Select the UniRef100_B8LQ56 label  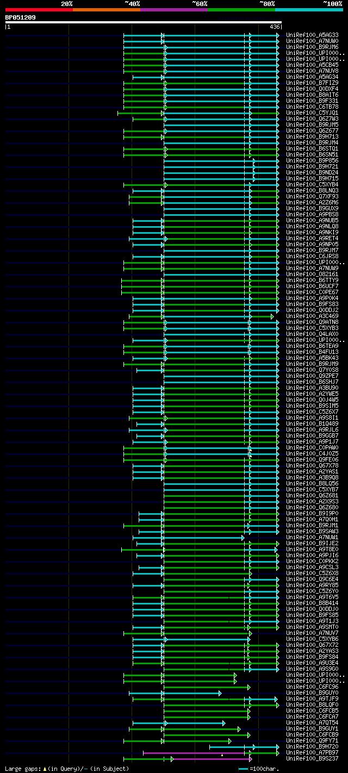pos(312,483)
